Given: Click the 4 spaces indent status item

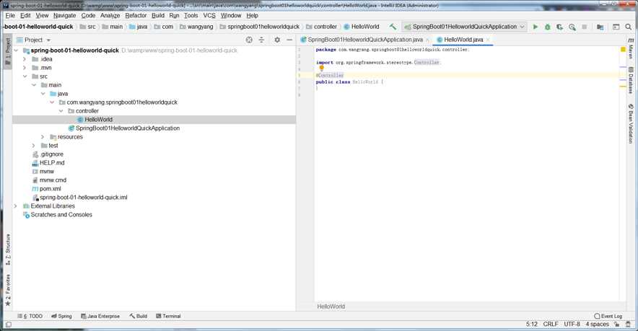Looking at the screenshot, I should click(598, 324).
